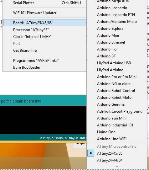The width and height of the screenshot is (149, 170).
Task: Pick Arduino Esplora board
Action: pyautogui.click(x=117, y=29)
